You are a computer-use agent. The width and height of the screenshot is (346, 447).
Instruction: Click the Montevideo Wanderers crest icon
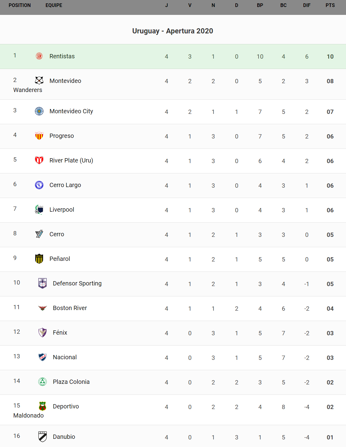point(39,80)
